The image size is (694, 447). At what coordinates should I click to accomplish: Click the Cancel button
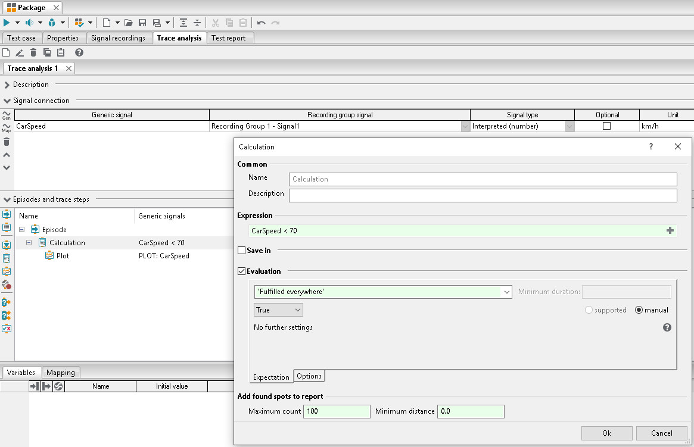click(x=661, y=433)
